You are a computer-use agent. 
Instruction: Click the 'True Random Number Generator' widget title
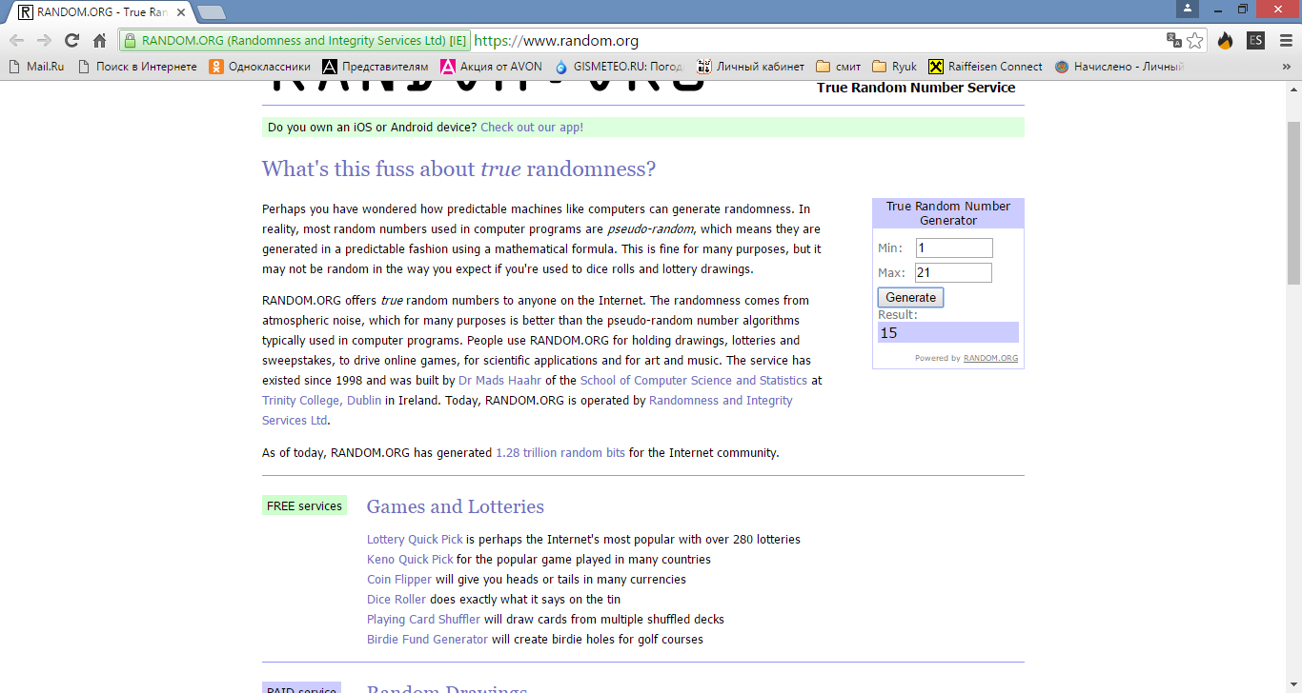(x=948, y=213)
